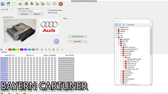Select the Synchronization folder
Image resolution: width=168 pixels, height=94 pixels.
click(x=129, y=79)
